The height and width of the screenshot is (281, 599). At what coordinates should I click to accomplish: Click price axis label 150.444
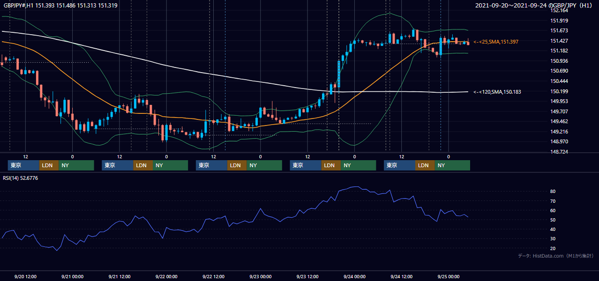tap(559, 81)
